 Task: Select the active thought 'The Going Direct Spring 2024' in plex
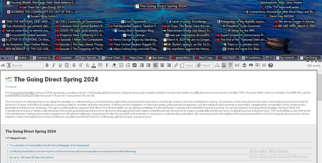[x=160, y=6]
